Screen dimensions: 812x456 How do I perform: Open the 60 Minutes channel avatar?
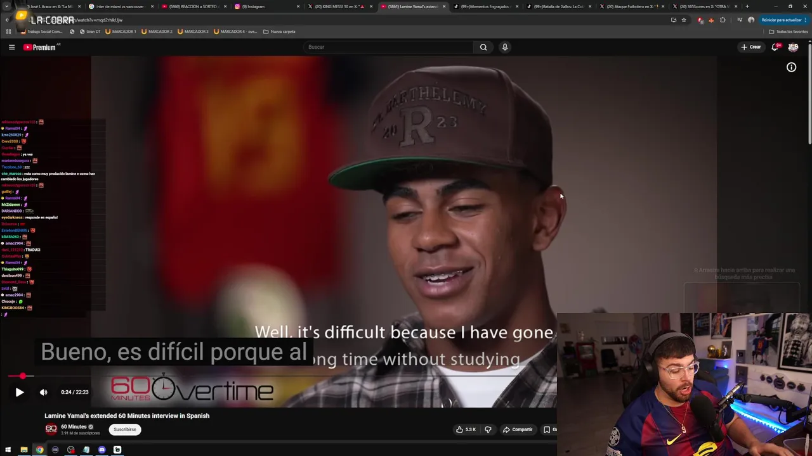pos(51,429)
